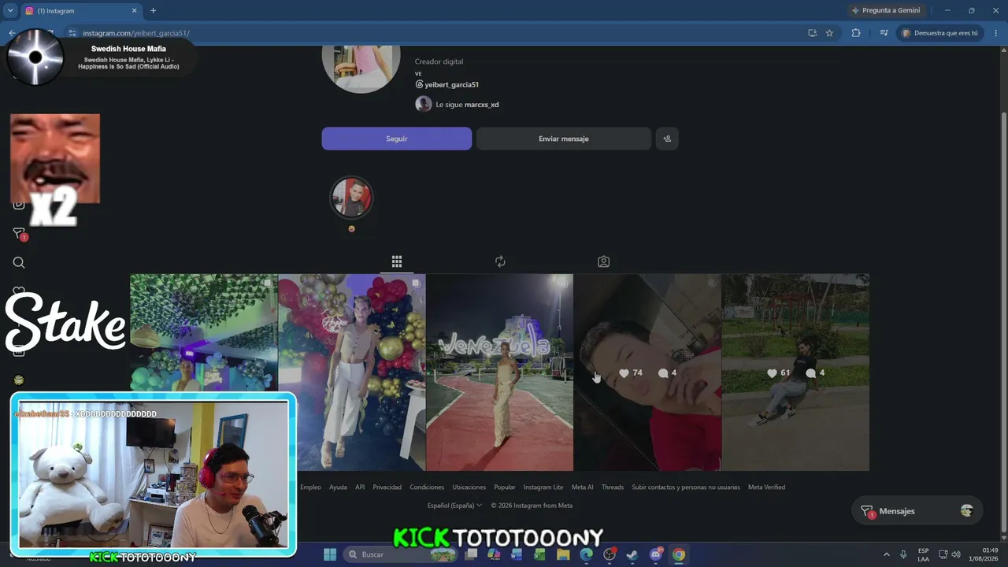Open Microsoft Edge from the taskbar

[586, 554]
